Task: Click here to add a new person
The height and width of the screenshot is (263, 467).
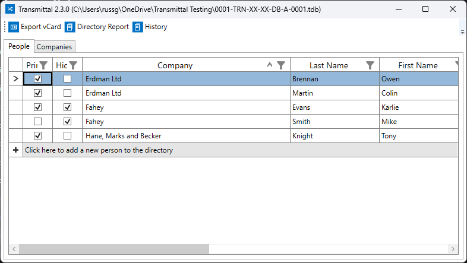Action: pyautogui.click(x=99, y=150)
